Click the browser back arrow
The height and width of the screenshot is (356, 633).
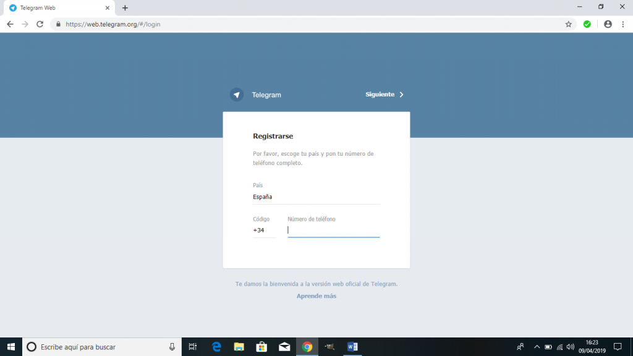tap(10, 24)
